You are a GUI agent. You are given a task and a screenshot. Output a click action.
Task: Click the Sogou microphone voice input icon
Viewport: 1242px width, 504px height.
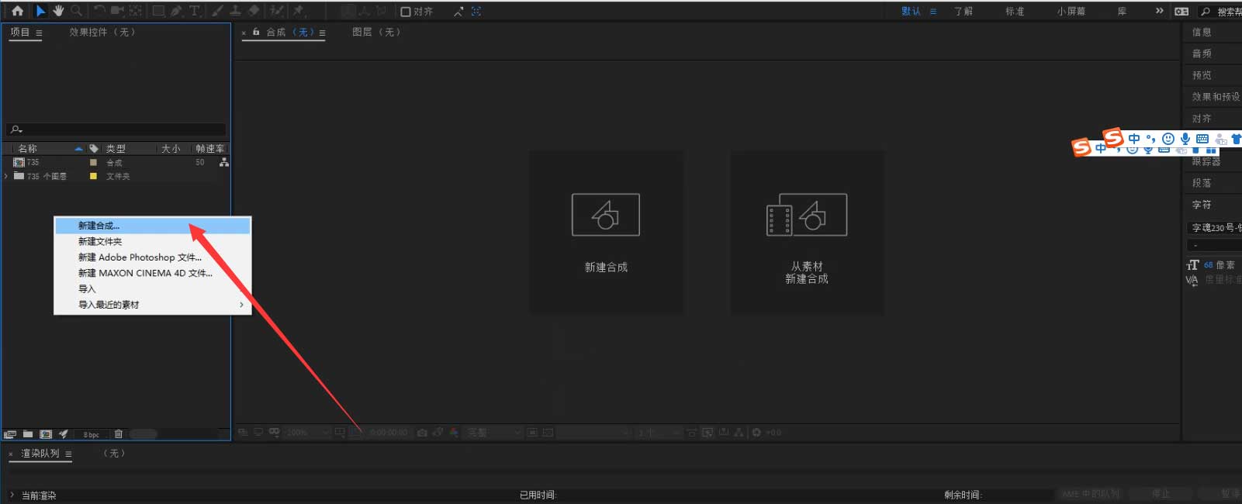1185,139
